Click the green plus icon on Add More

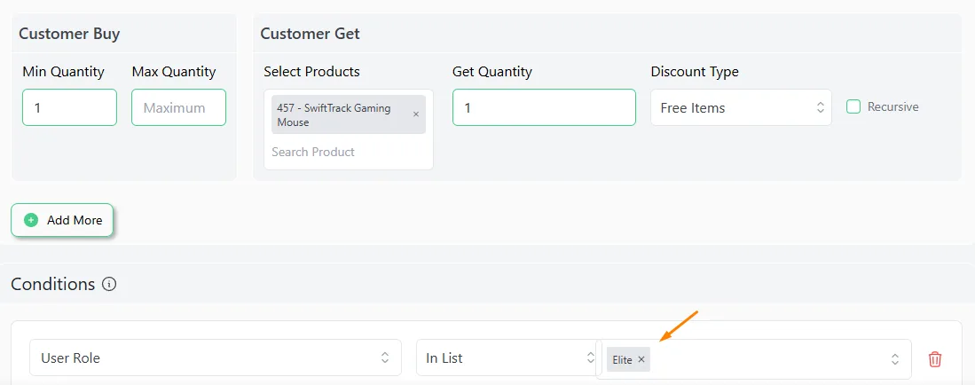pos(31,220)
